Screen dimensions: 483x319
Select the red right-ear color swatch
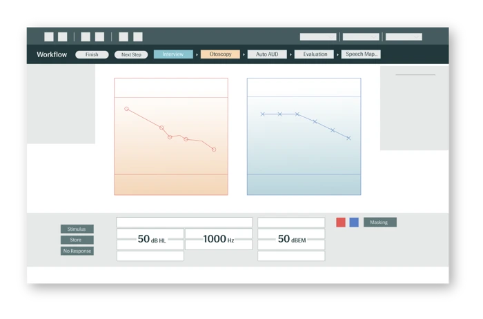(341, 223)
